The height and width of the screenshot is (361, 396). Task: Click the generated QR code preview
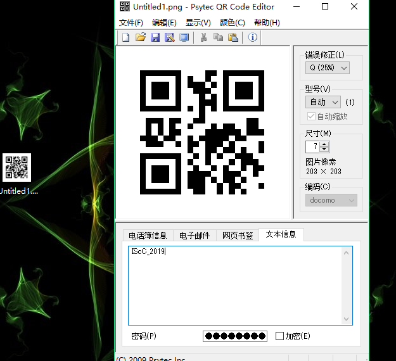(202, 132)
